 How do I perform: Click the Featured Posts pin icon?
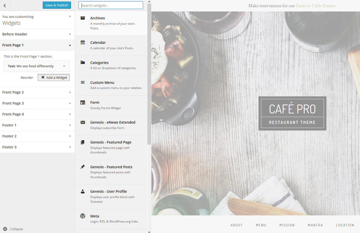click(x=83, y=167)
